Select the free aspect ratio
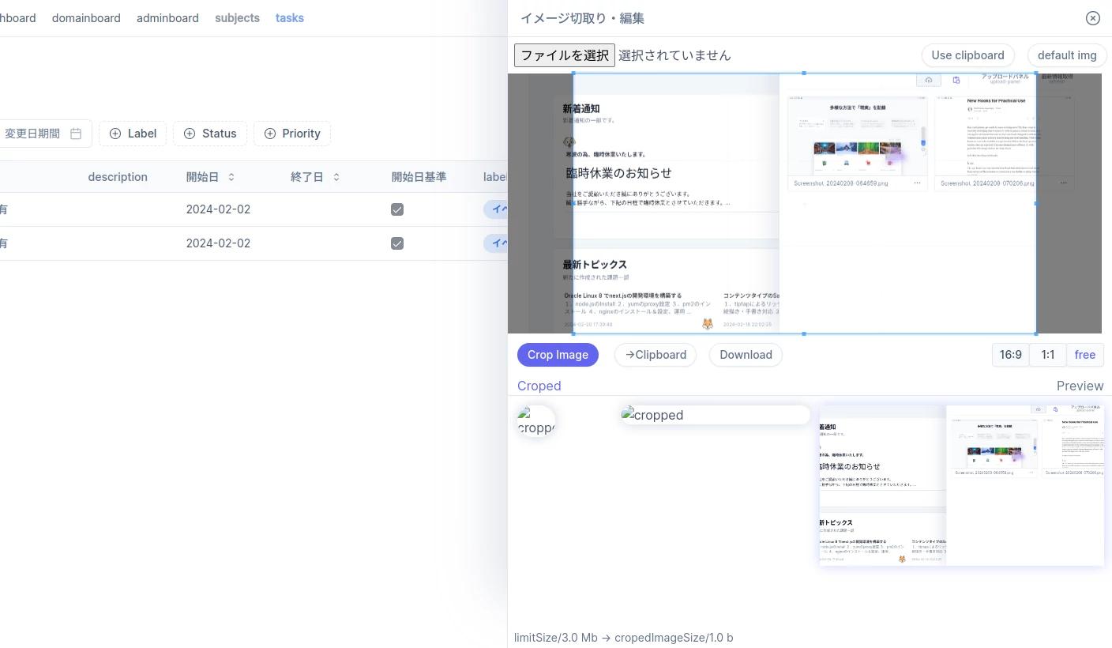Image resolution: width=1112 pixels, height=648 pixels. click(x=1085, y=355)
